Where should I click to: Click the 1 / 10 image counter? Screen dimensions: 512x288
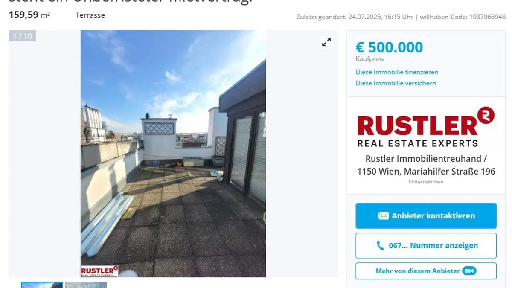point(23,36)
